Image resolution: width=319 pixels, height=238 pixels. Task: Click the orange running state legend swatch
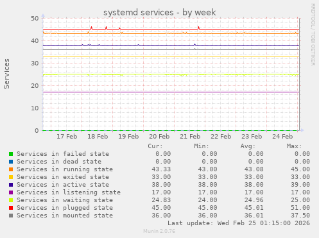(11, 169)
